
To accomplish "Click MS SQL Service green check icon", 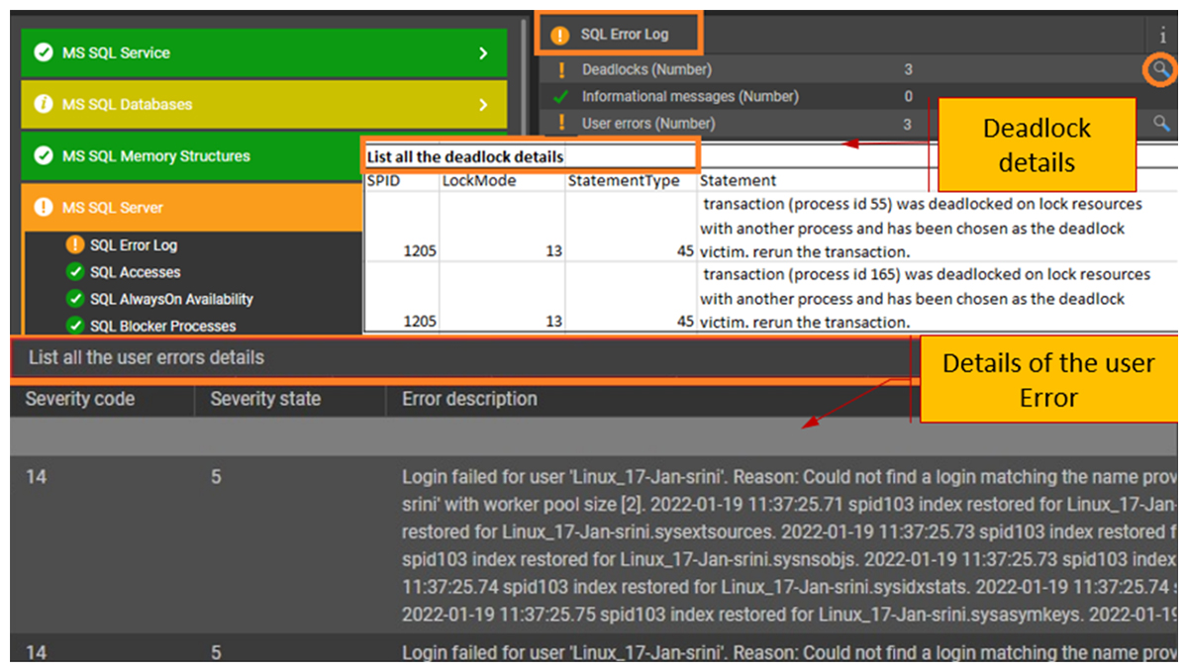I will tap(44, 53).
